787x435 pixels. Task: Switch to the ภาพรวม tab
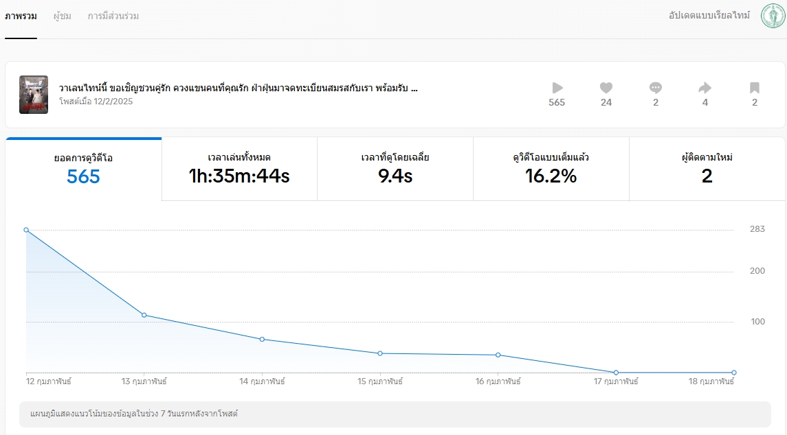(21, 16)
